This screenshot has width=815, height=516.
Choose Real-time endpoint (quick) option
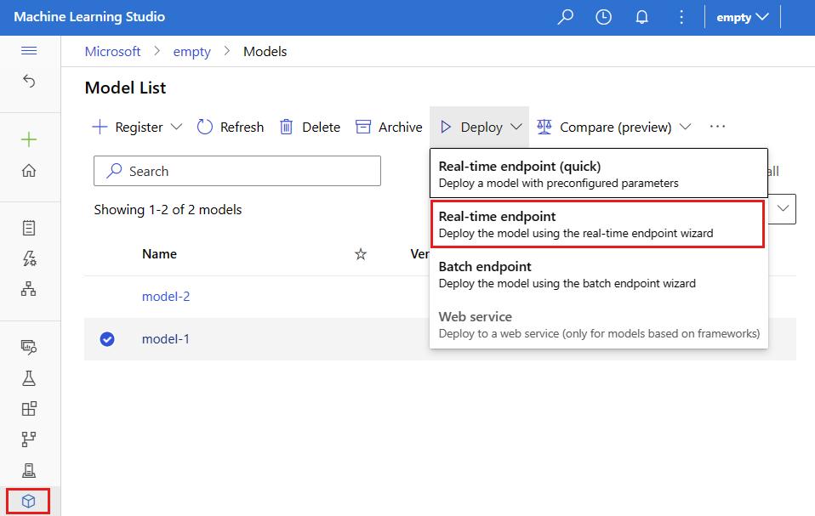599,173
